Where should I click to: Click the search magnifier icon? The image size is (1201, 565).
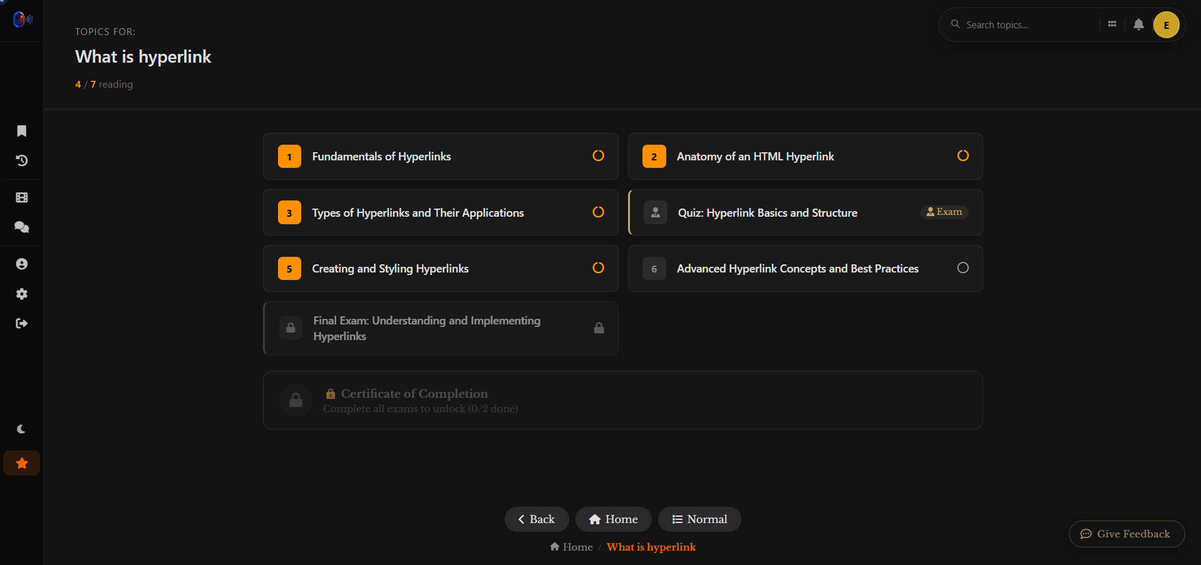click(x=955, y=24)
